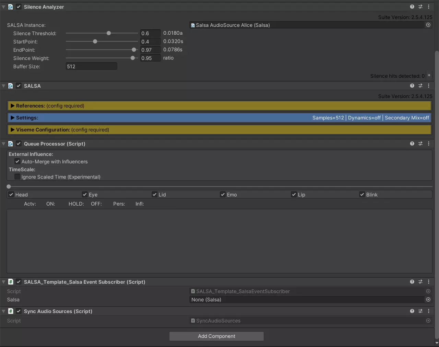Screen dimensions: 439x347
Task: Open help for Silence Analyzer component
Action: coord(412,7)
